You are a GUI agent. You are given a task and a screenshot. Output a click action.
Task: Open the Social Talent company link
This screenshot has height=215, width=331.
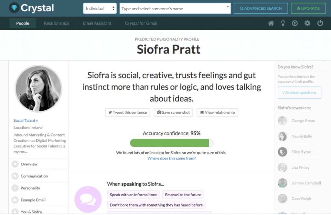coord(26,120)
